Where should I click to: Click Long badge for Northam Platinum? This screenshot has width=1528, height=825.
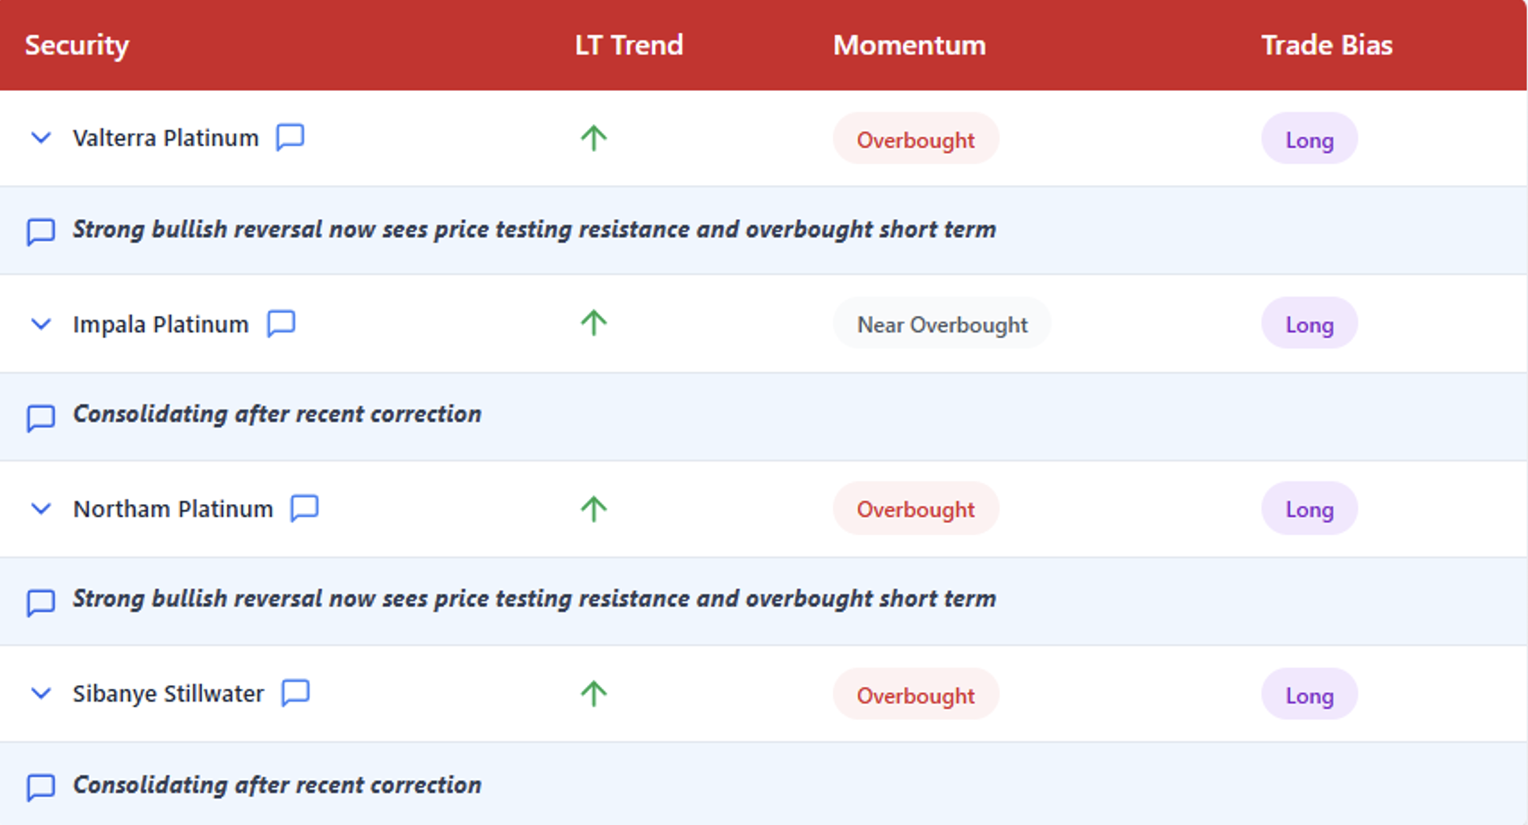click(1309, 510)
